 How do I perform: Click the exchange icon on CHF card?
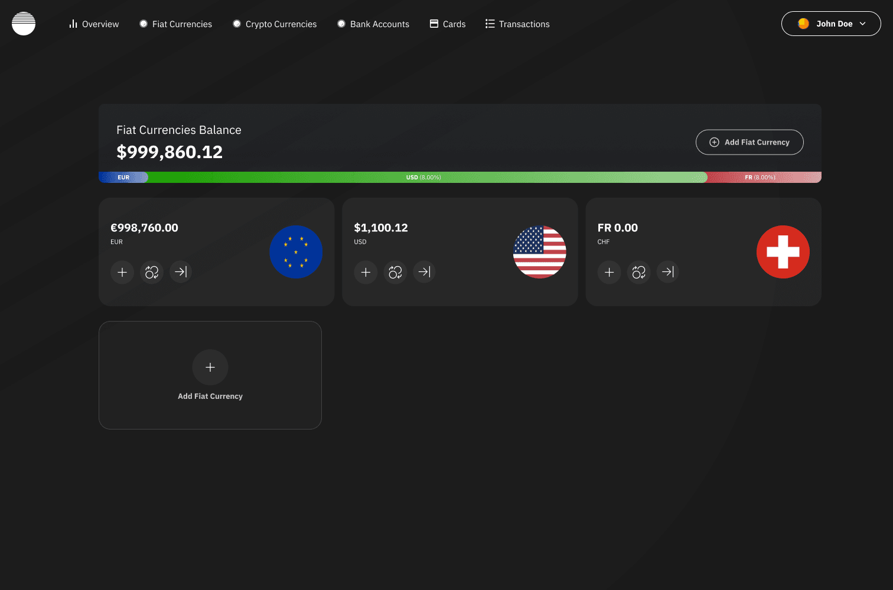tap(639, 272)
